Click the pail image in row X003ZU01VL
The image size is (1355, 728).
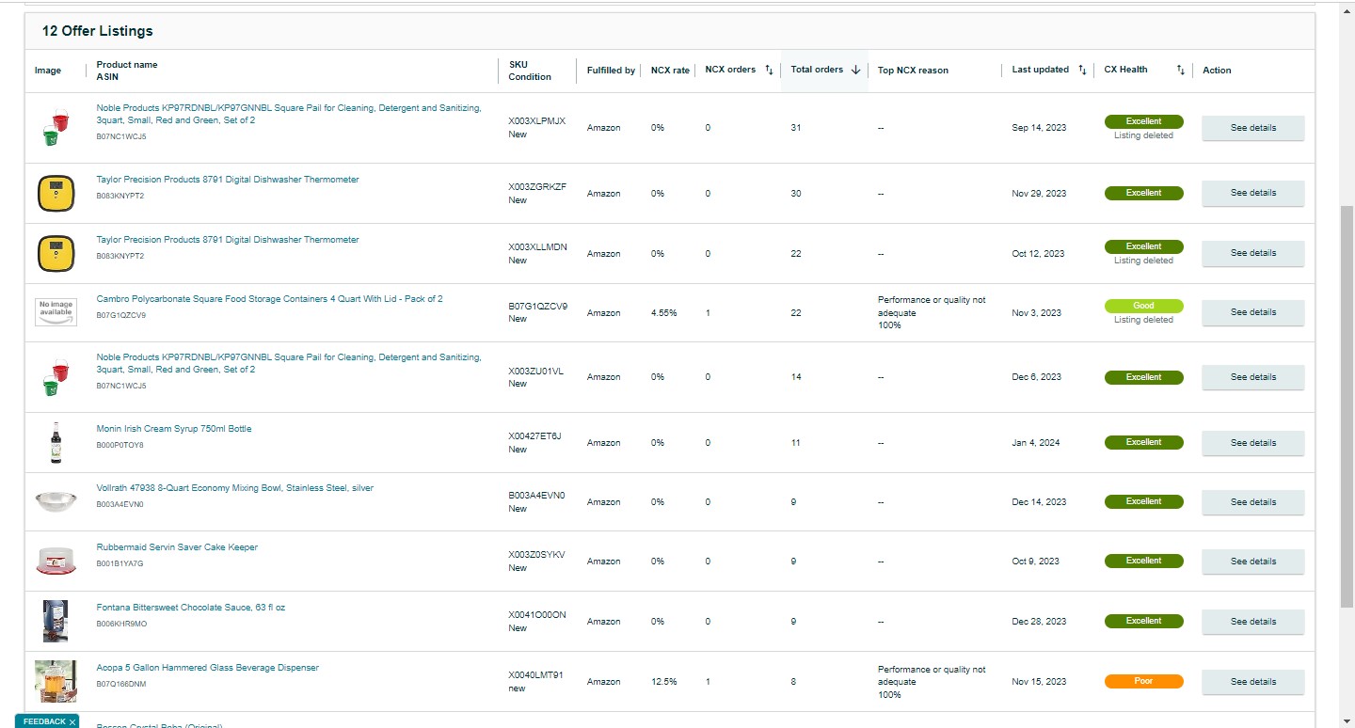[x=56, y=377]
